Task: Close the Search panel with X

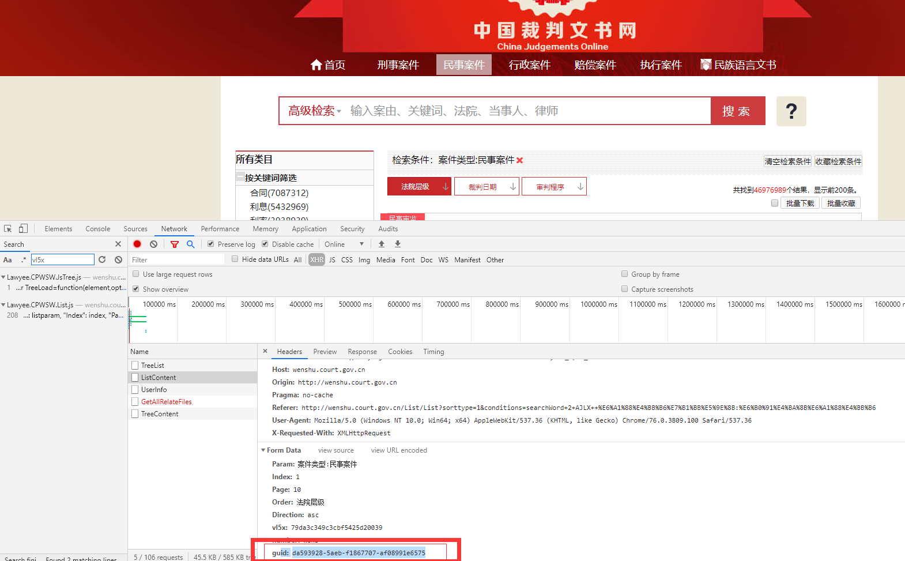Action: (118, 244)
